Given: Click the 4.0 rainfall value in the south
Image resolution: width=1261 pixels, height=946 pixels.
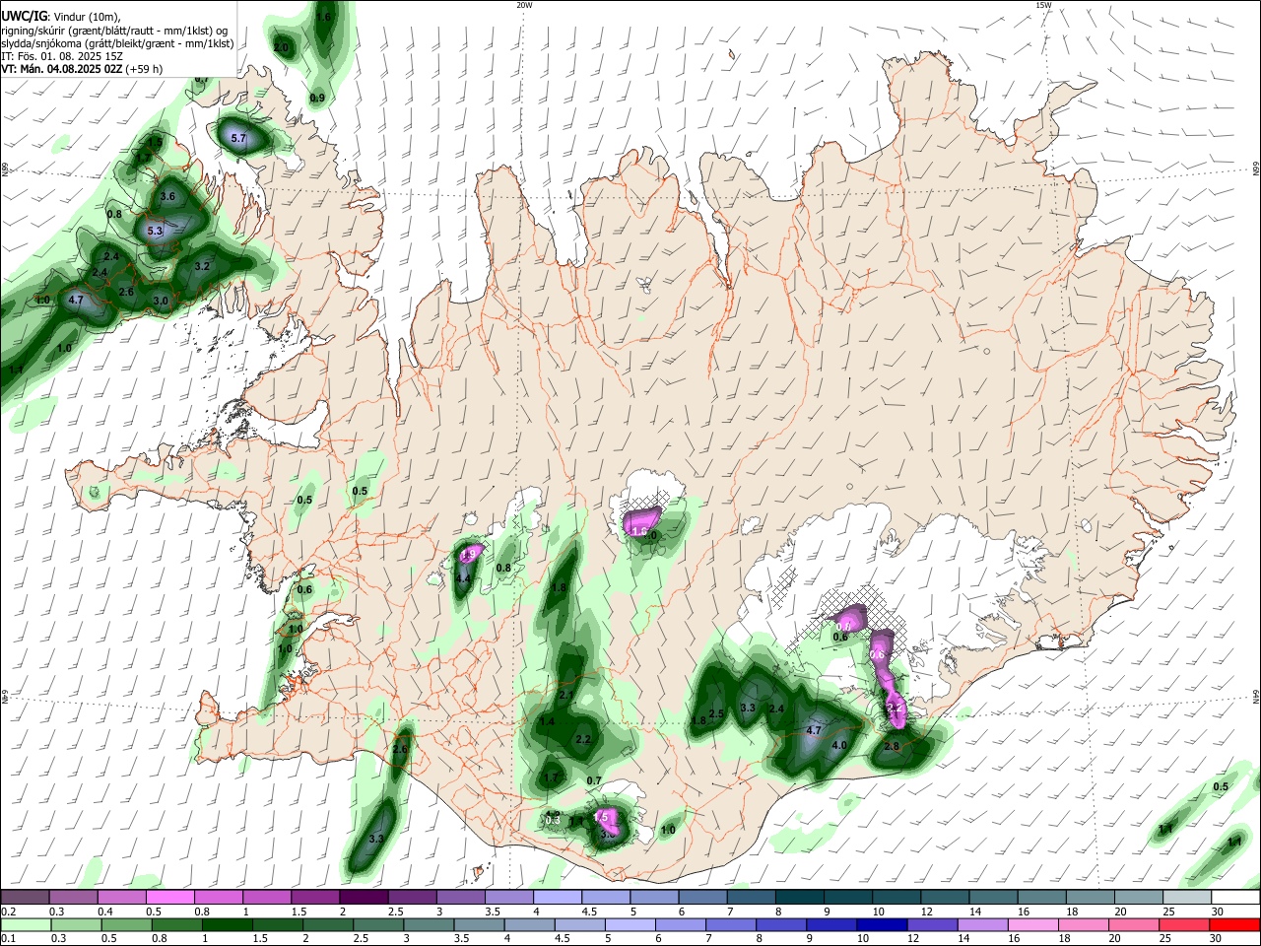Looking at the screenshot, I should tap(839, 746).
